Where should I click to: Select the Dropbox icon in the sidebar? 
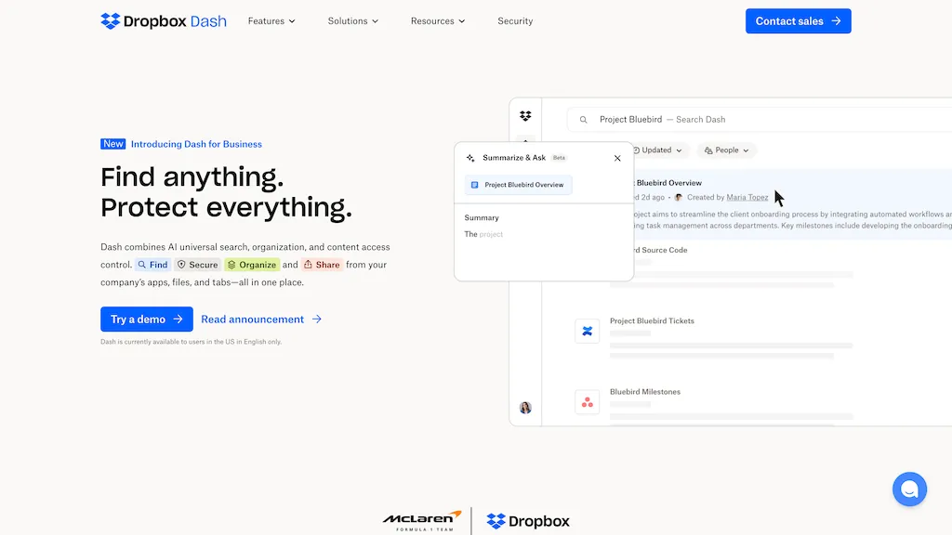[x=525, y=115]
